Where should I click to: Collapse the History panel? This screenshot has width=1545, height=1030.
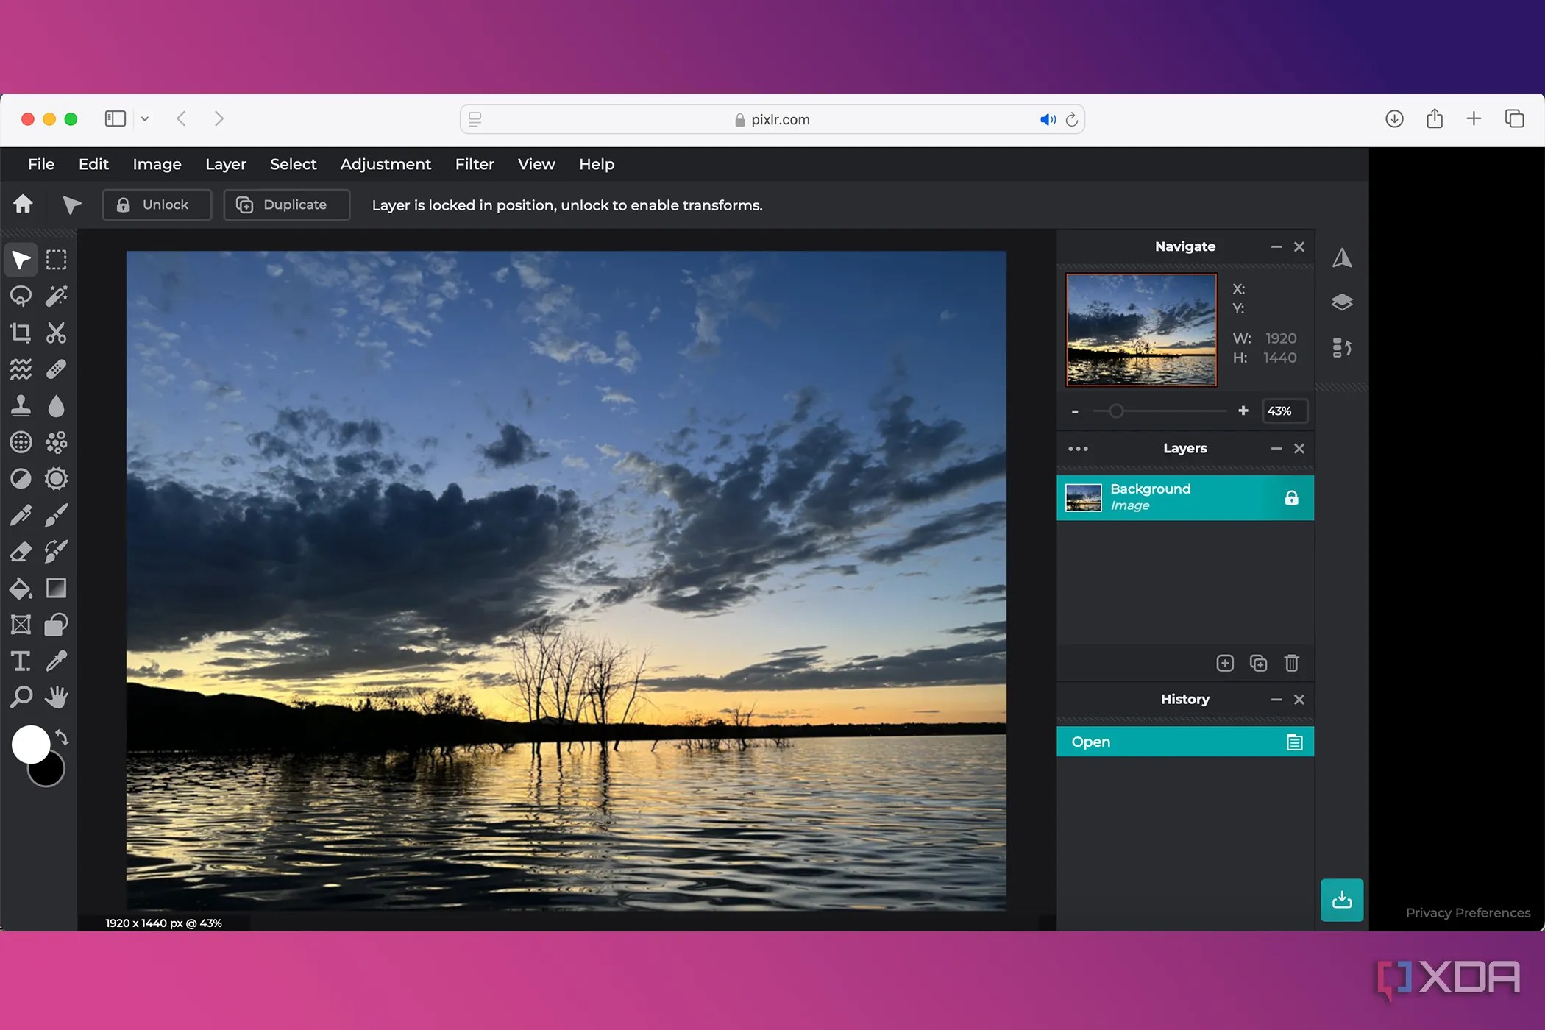[x=1276, y=700]
